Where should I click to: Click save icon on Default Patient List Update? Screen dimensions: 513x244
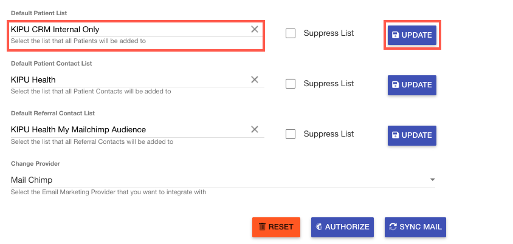[396, 35]
